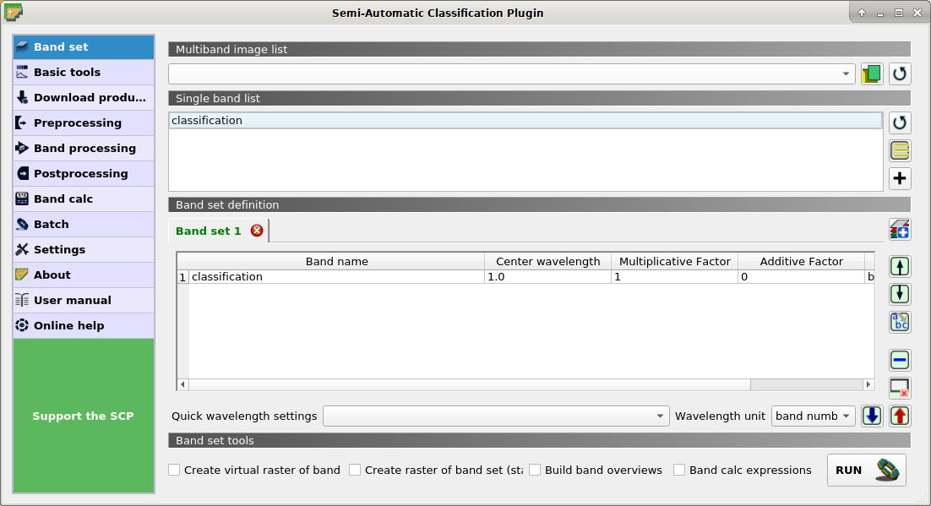
Task: Click Additive Factor column header
Action: [x=801, y=261]
